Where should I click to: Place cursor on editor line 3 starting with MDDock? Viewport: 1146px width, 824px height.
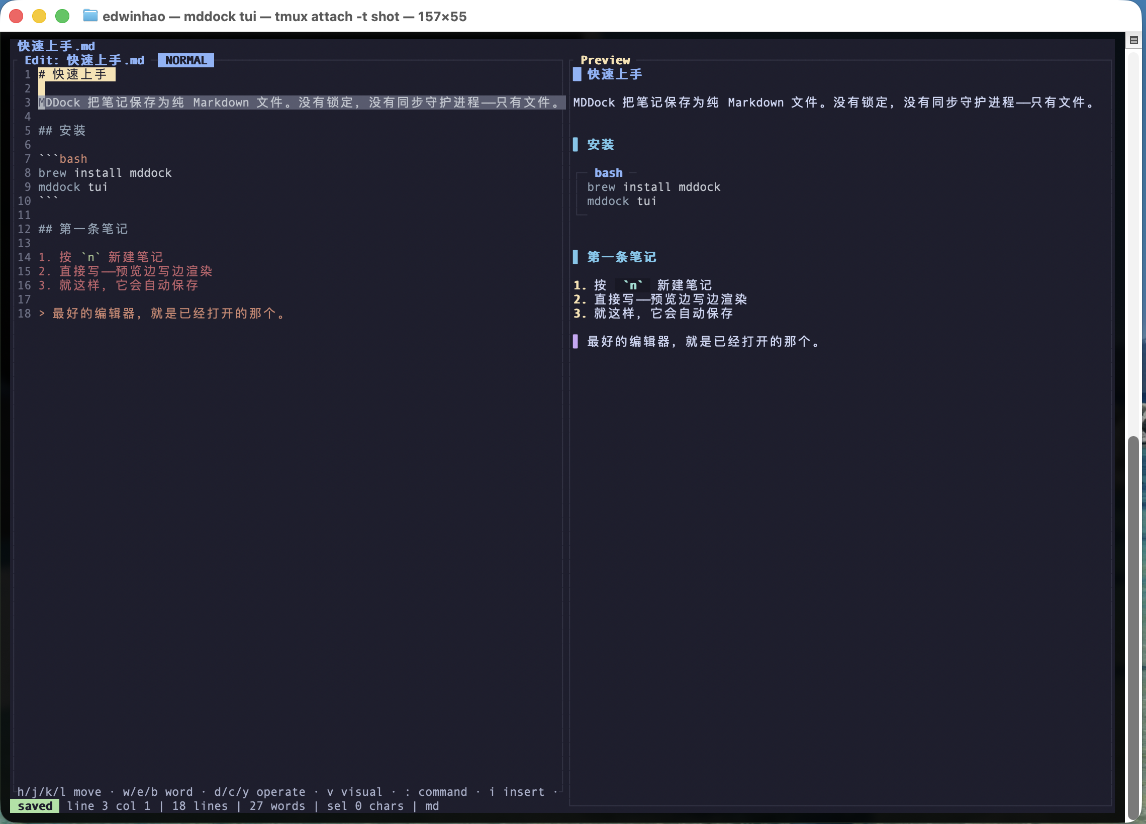(x=301, y=102)
